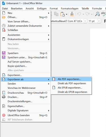The height and width of the screenshot is (137, 106).
Task: Click the red LibreOffice beenden power icon
Action: pyautogui.click(x=4, y=115)
